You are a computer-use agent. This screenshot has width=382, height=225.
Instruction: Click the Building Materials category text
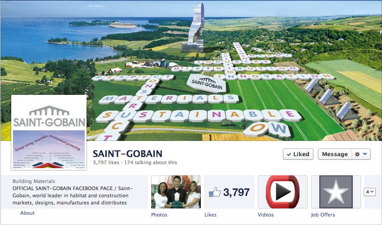click(x=34, y=181)
